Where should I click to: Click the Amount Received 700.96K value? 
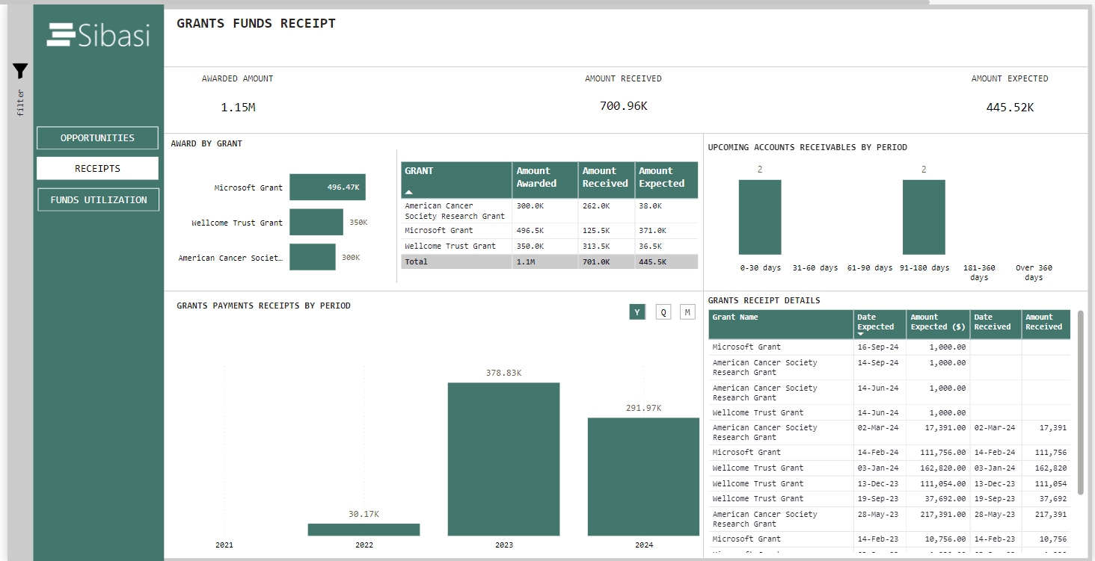pos(623,106)
